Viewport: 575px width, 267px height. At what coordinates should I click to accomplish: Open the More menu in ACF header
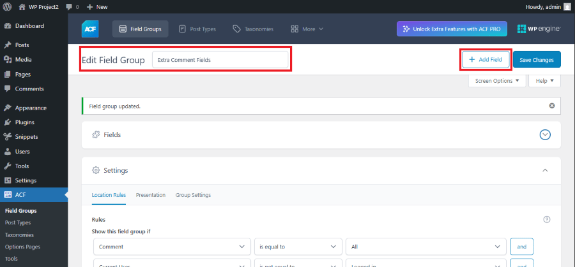click(307, 29)
